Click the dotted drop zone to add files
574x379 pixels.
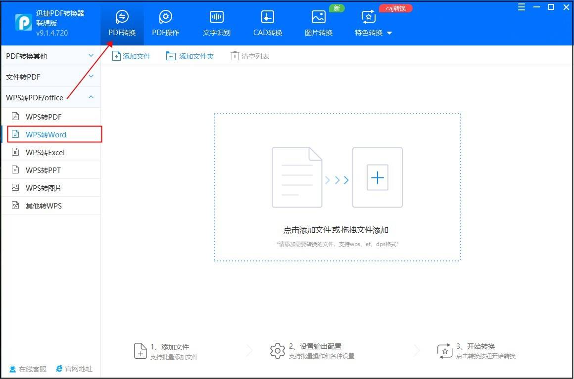point(337,188)
